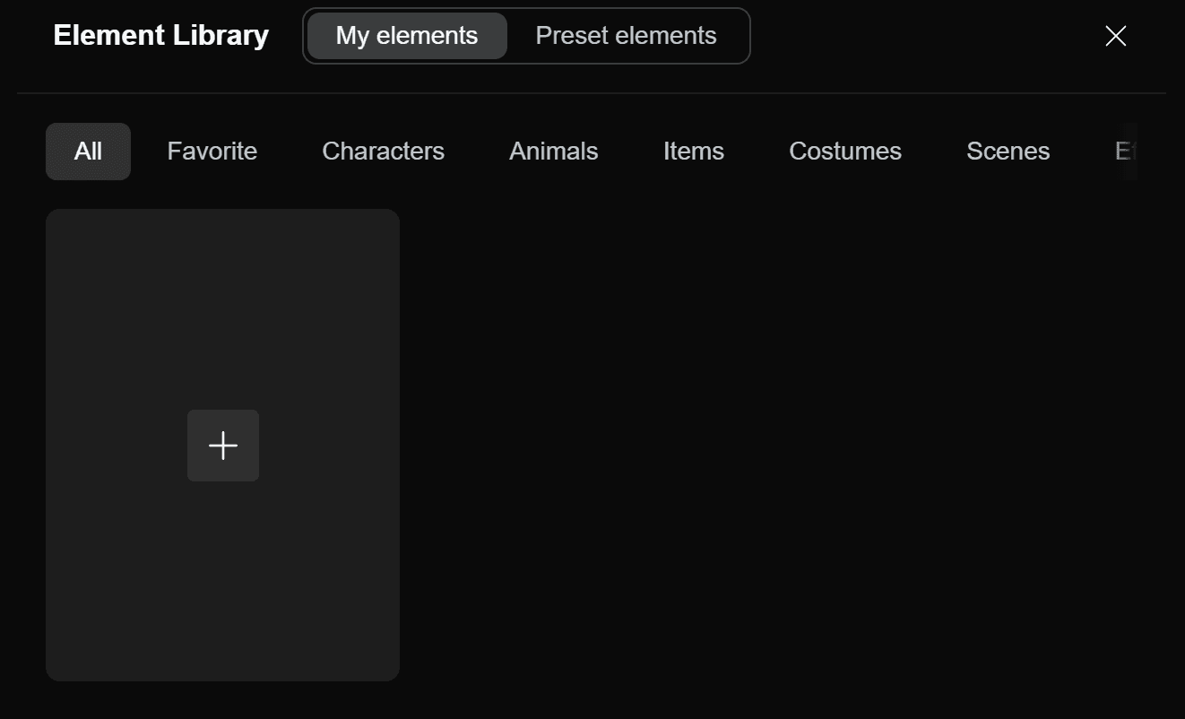The image size is (1185, 719).
Task: View the Scenes category
Action: tap(1008, 152)
